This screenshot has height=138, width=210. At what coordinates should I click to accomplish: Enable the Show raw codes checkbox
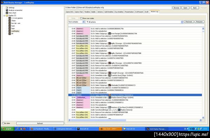tap(81, 18)
